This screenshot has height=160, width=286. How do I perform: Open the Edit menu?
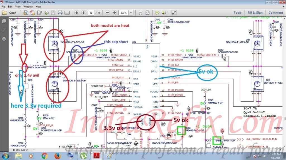coord(10,7)
